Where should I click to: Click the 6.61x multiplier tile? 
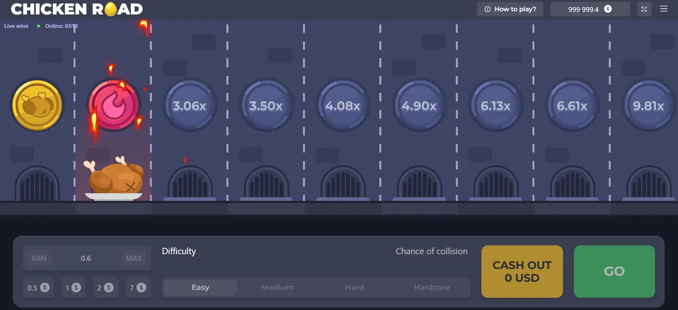(572, 106)
